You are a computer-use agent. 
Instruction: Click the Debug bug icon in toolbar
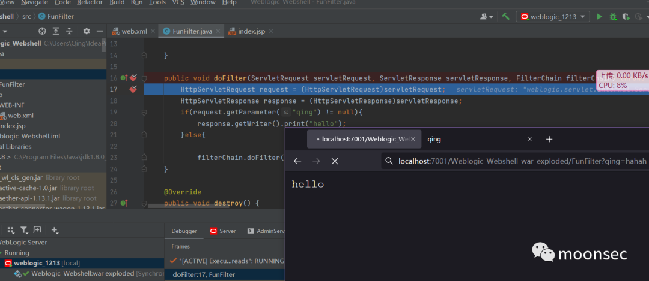coord(613,17)
